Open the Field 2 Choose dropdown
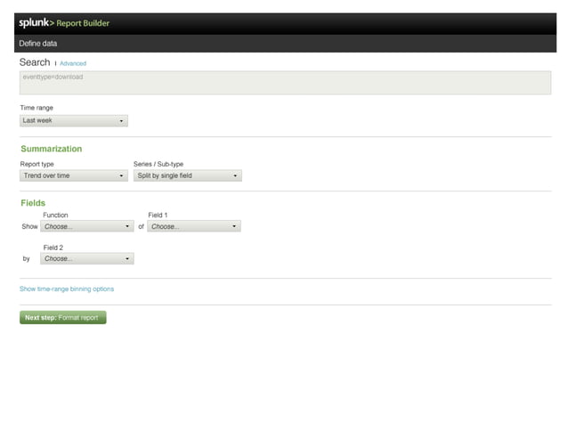 tap(87, 258)
